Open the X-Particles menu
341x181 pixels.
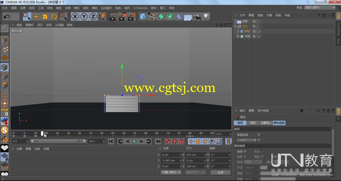(x=141, y=8)
